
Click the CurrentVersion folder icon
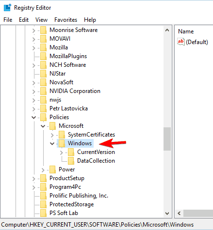(x=71, y=152)
